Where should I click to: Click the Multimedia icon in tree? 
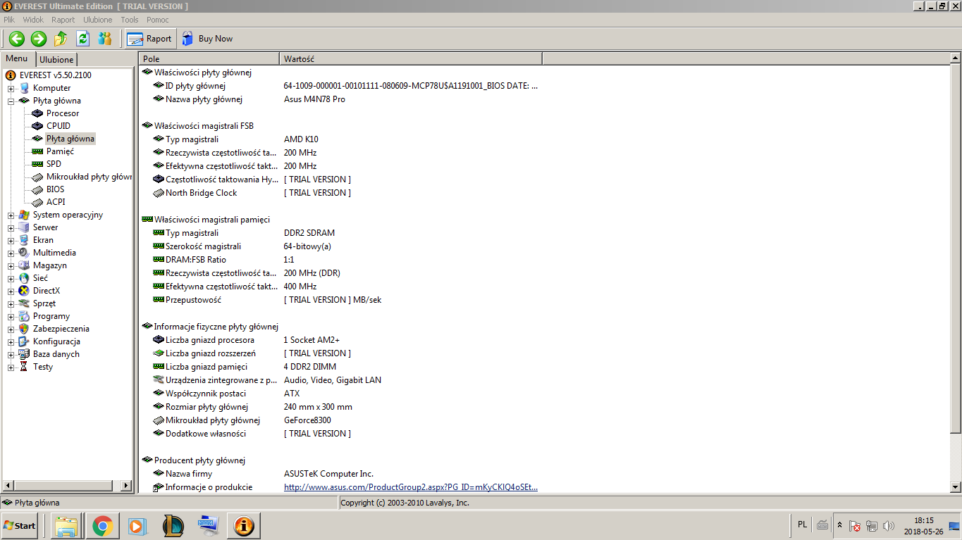(24, 253)
